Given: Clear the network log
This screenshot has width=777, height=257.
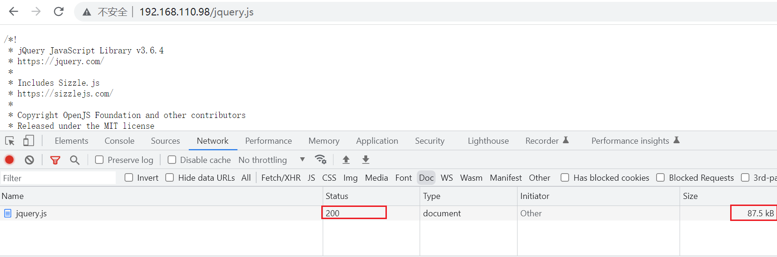Looking at the screenshot, I should [x=30, y=160].
